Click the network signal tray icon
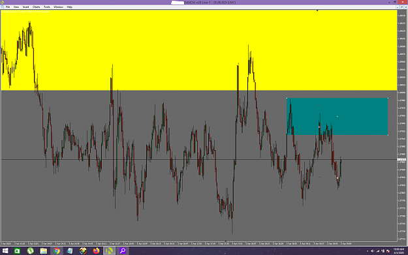The height and width of the screenshot is (255, 408). click(x=378, y=251)
